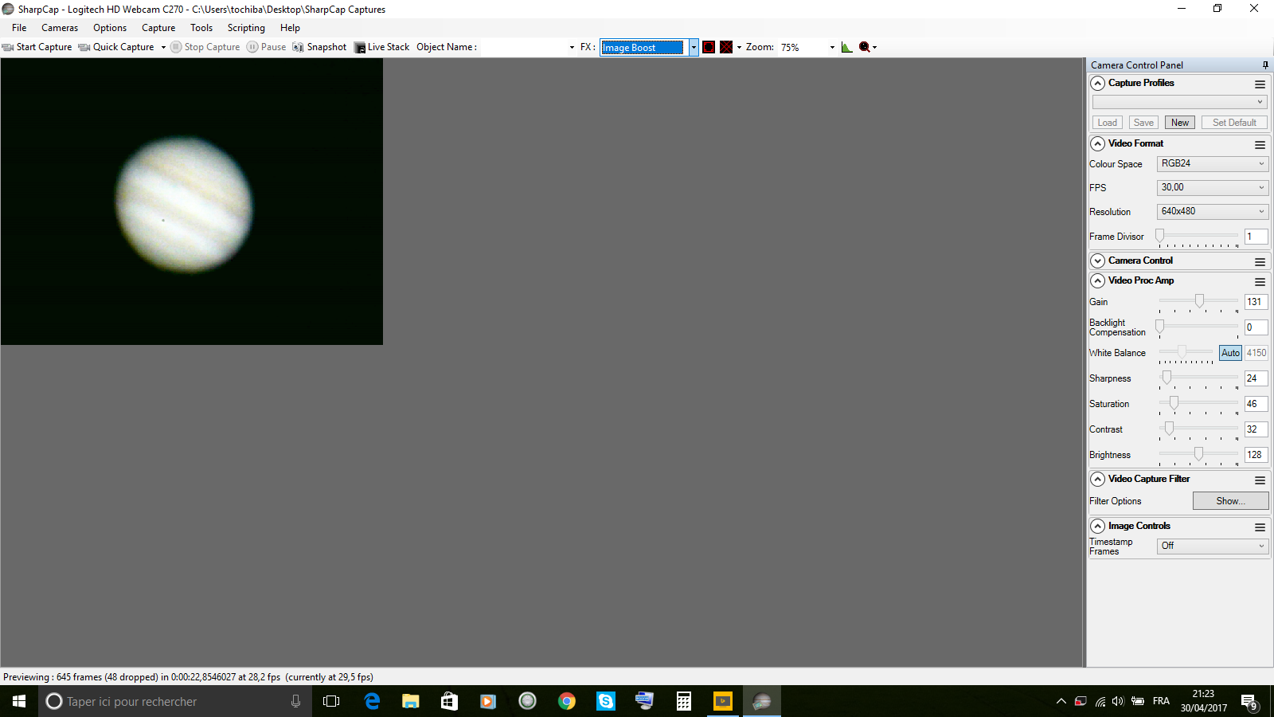Unpin the Camera Control Panel
The width and height of the screenshot is (1274, 717).
[1264, 65]
